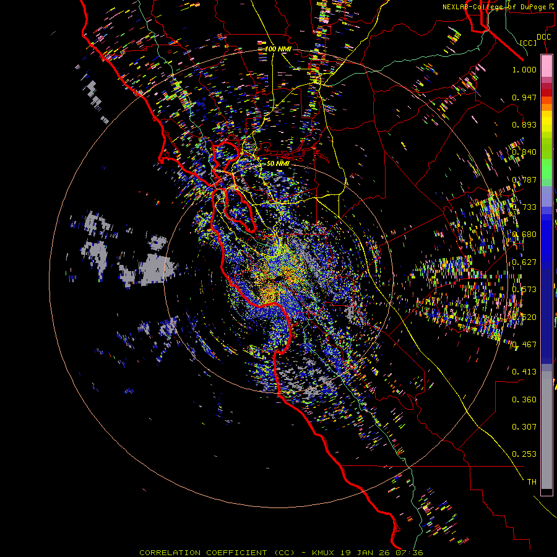Click the 100 NMI range ring label
557x557 pixels.
(278, 49)
